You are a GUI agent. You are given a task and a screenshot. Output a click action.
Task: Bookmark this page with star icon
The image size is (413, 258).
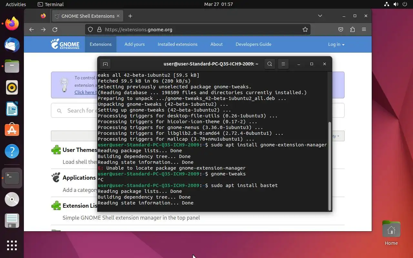[x=305, y=29]
